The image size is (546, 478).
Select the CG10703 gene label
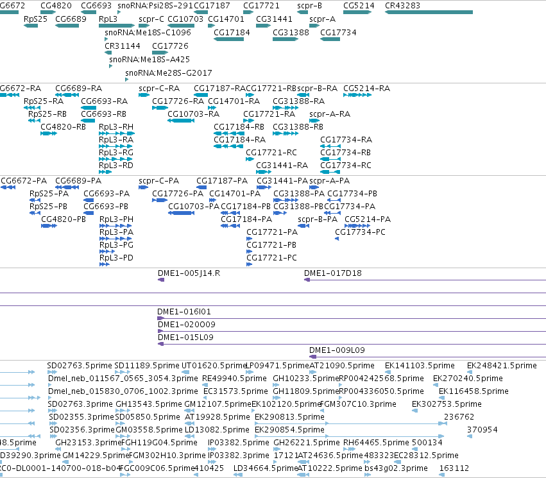185,19
